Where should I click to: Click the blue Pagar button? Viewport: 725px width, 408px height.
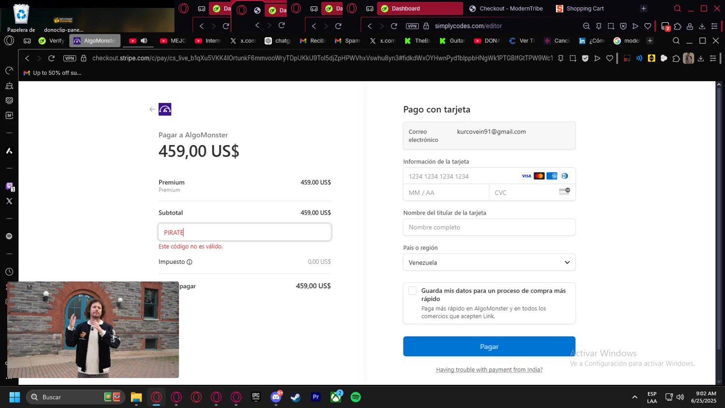click(489, 347)
